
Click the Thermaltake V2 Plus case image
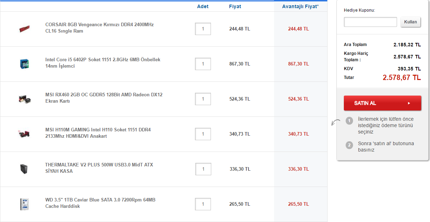[x=24, y=169]
